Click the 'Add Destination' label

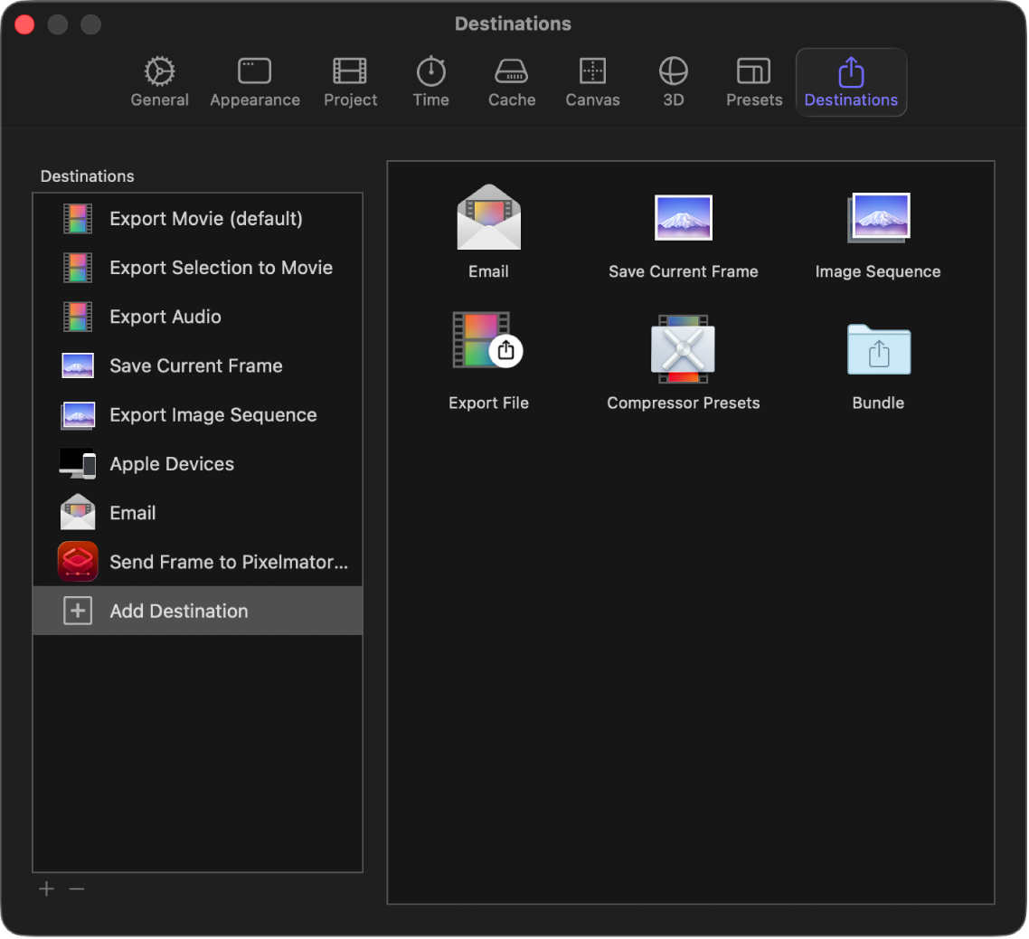coord(179,612)
